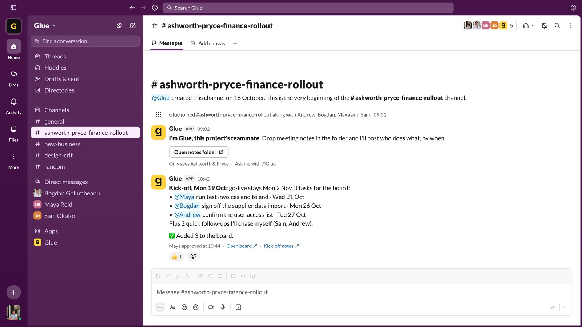Toggle the sidebar panel icon
582x327 pixels.
13,8
